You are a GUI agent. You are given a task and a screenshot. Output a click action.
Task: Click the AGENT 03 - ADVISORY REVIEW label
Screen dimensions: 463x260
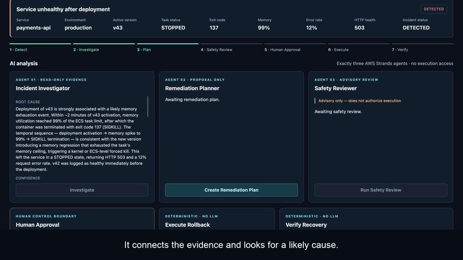[x=346, y=80]
